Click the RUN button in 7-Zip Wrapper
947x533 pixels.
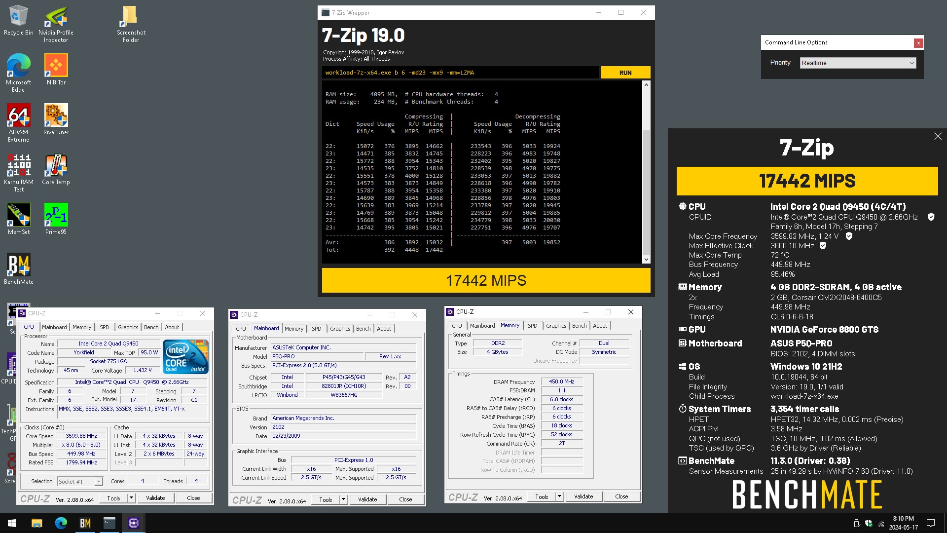pos(625,73)
